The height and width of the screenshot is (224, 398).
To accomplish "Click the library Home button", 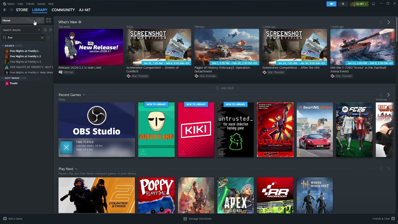I will (x=22, y=21).
